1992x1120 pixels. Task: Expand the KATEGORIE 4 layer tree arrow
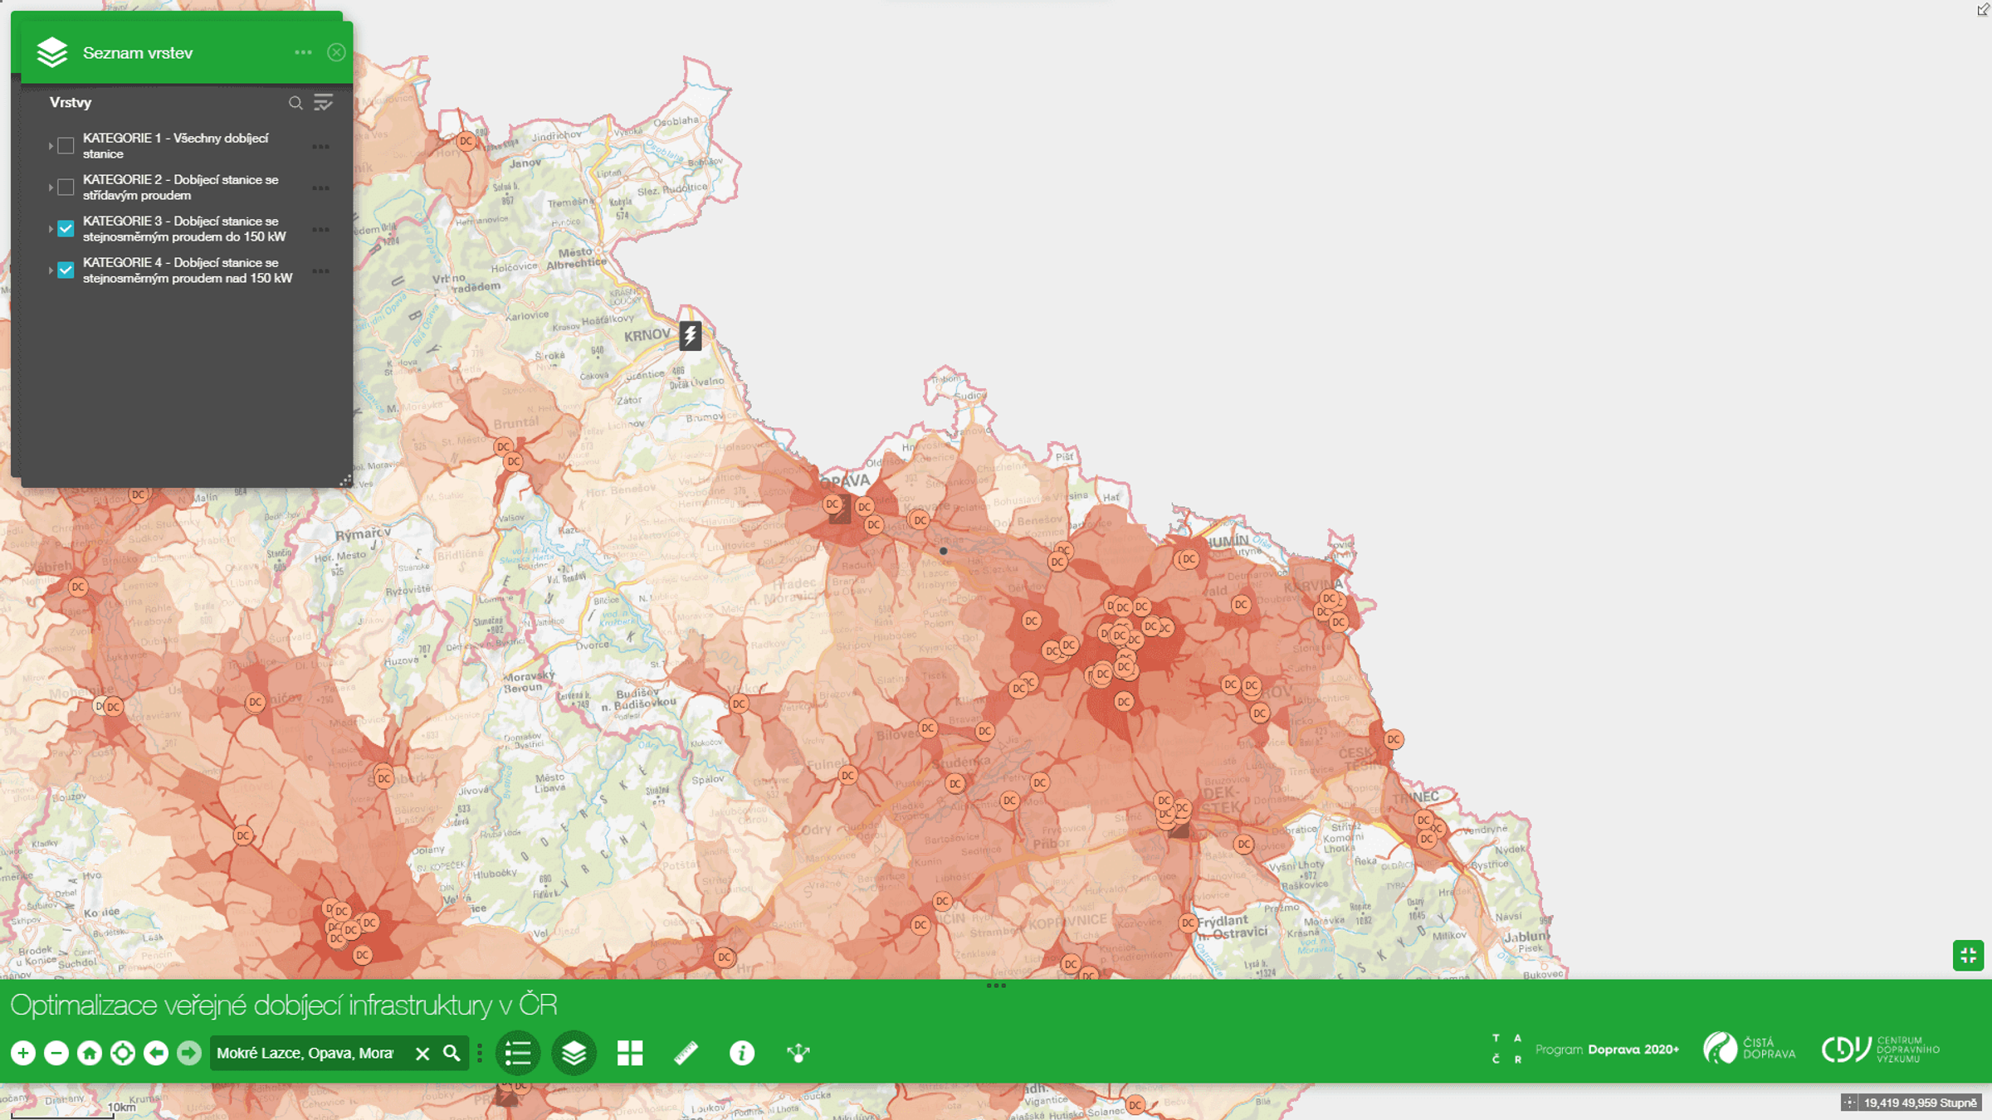click(51, 270)
